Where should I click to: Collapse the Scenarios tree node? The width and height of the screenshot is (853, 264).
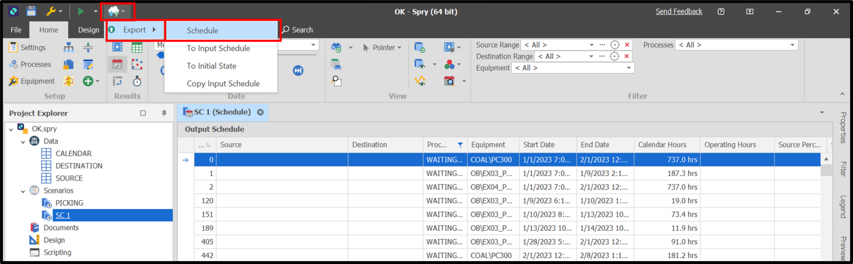click(23, 191)
